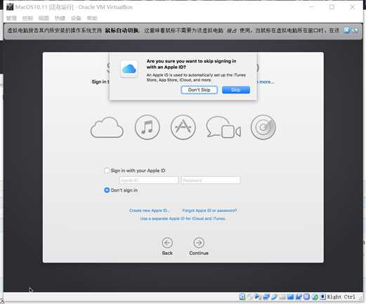Click the USB devices status icon
The width and height of the screenshot is (366, 304).
tap(274, 297)
